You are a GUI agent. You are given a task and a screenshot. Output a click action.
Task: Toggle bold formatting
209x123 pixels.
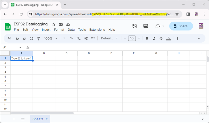tap(147, 38)
